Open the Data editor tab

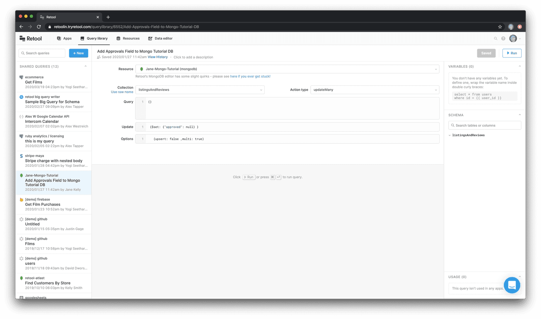pos(160,38)
